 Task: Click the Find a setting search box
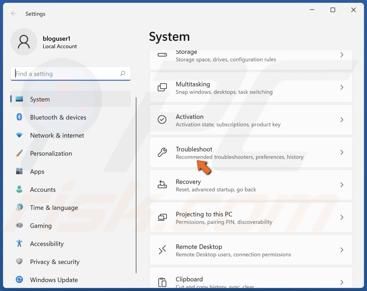(x=71, y=73)
